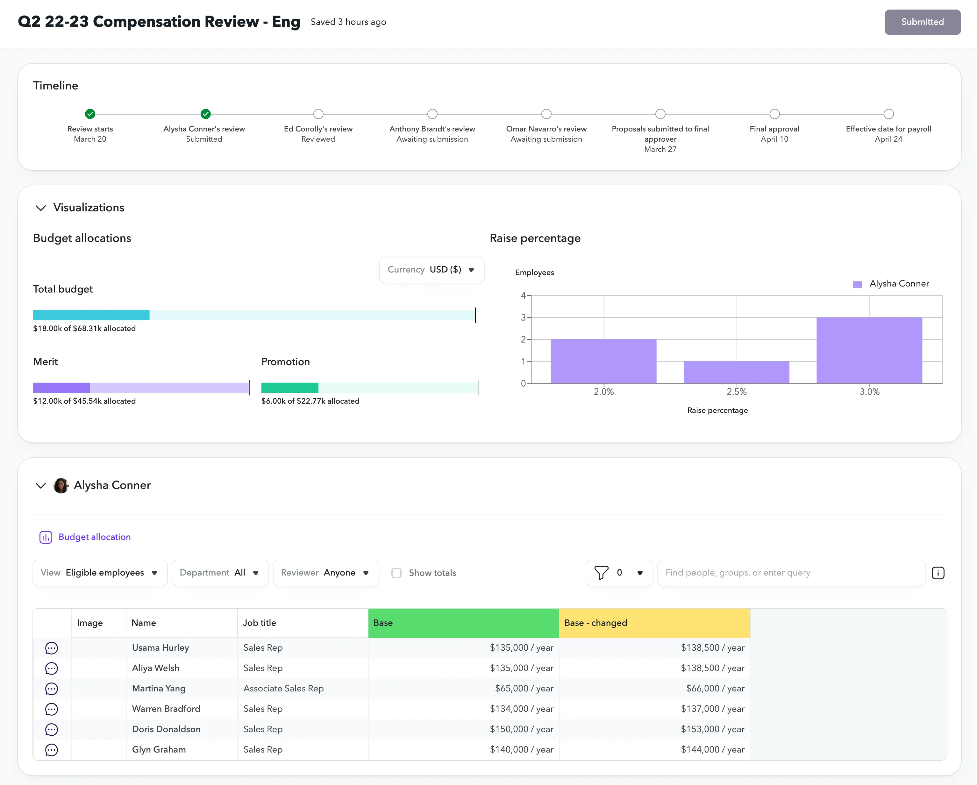The image size is (977, 785).
Task: Open comment icon for Glyn Graham
Action: pyautogui.click(x=52, y=750)
